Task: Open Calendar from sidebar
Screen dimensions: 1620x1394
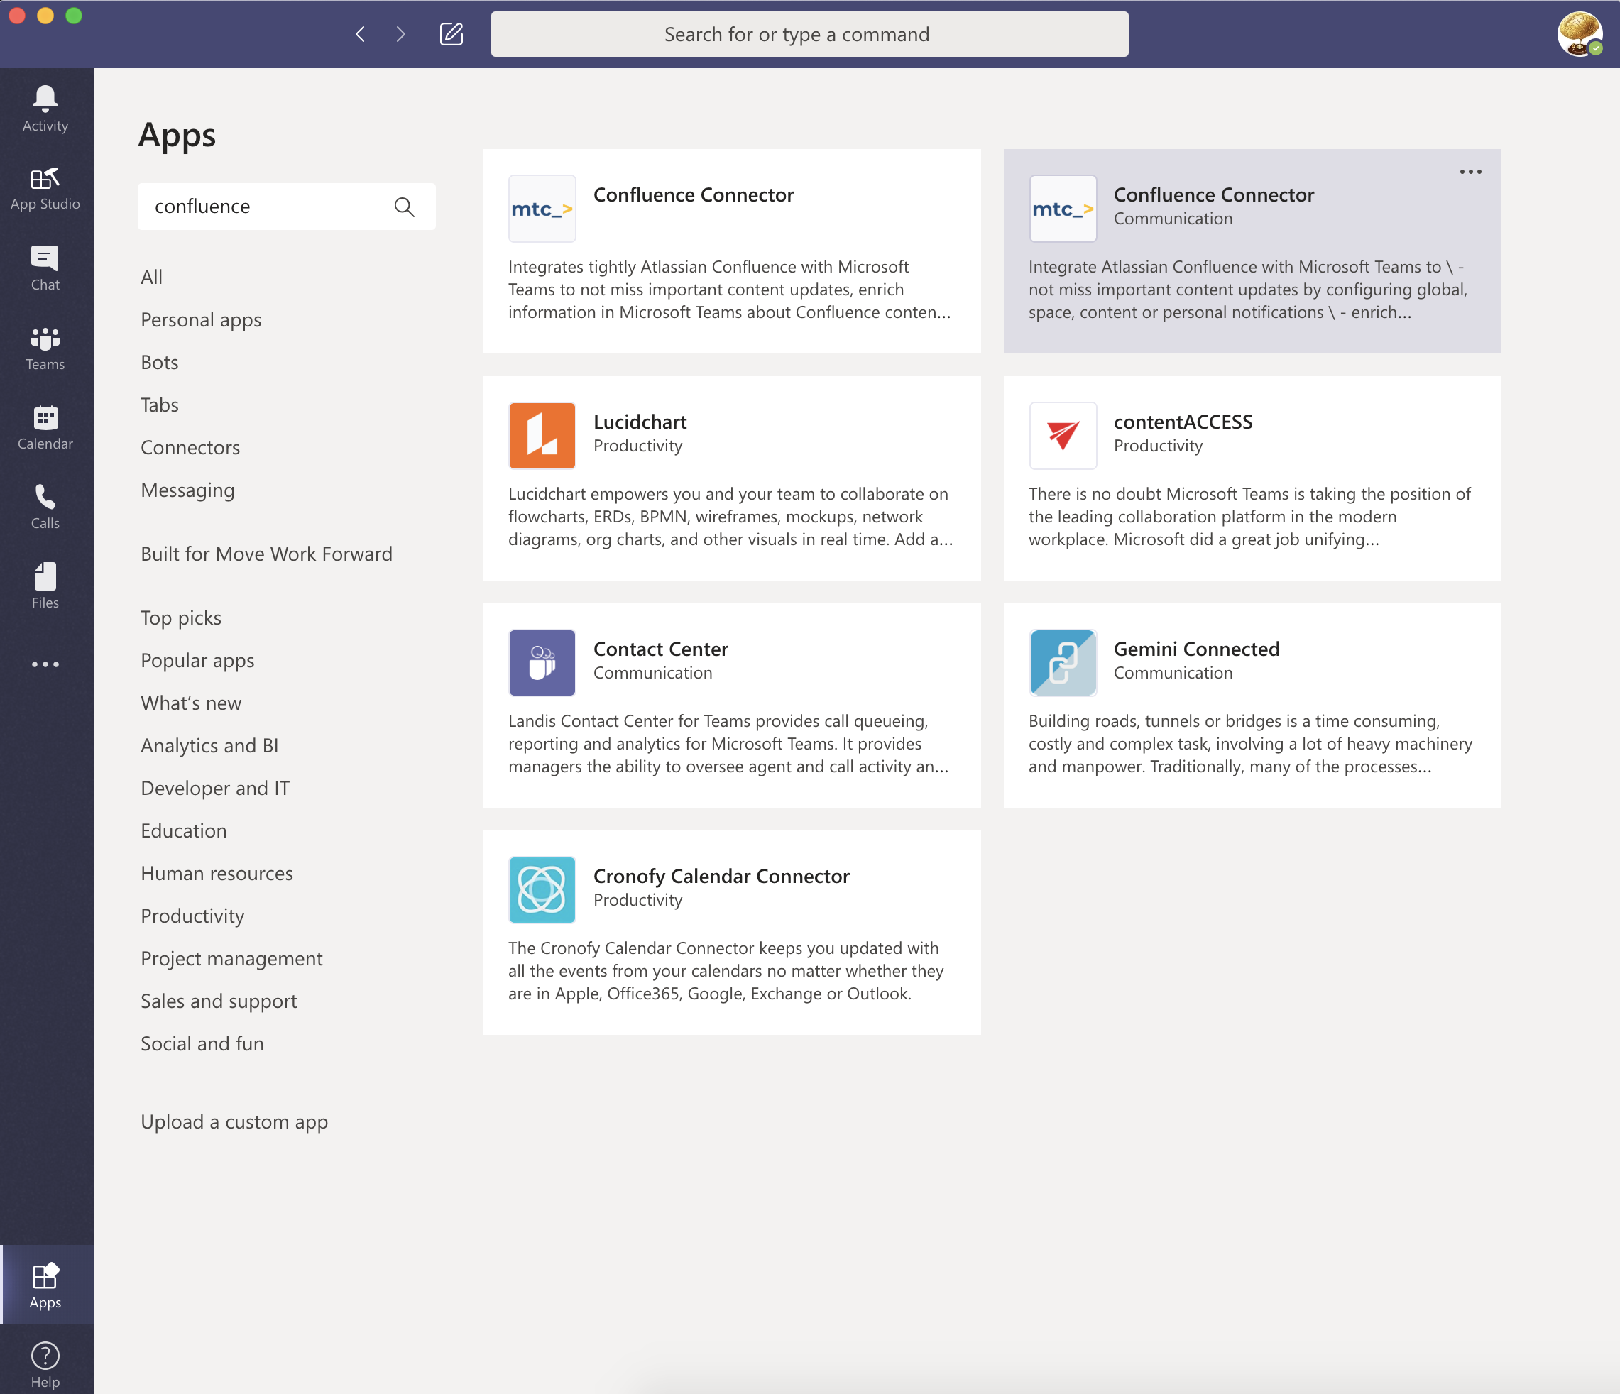Action: (x=45, y=427)
